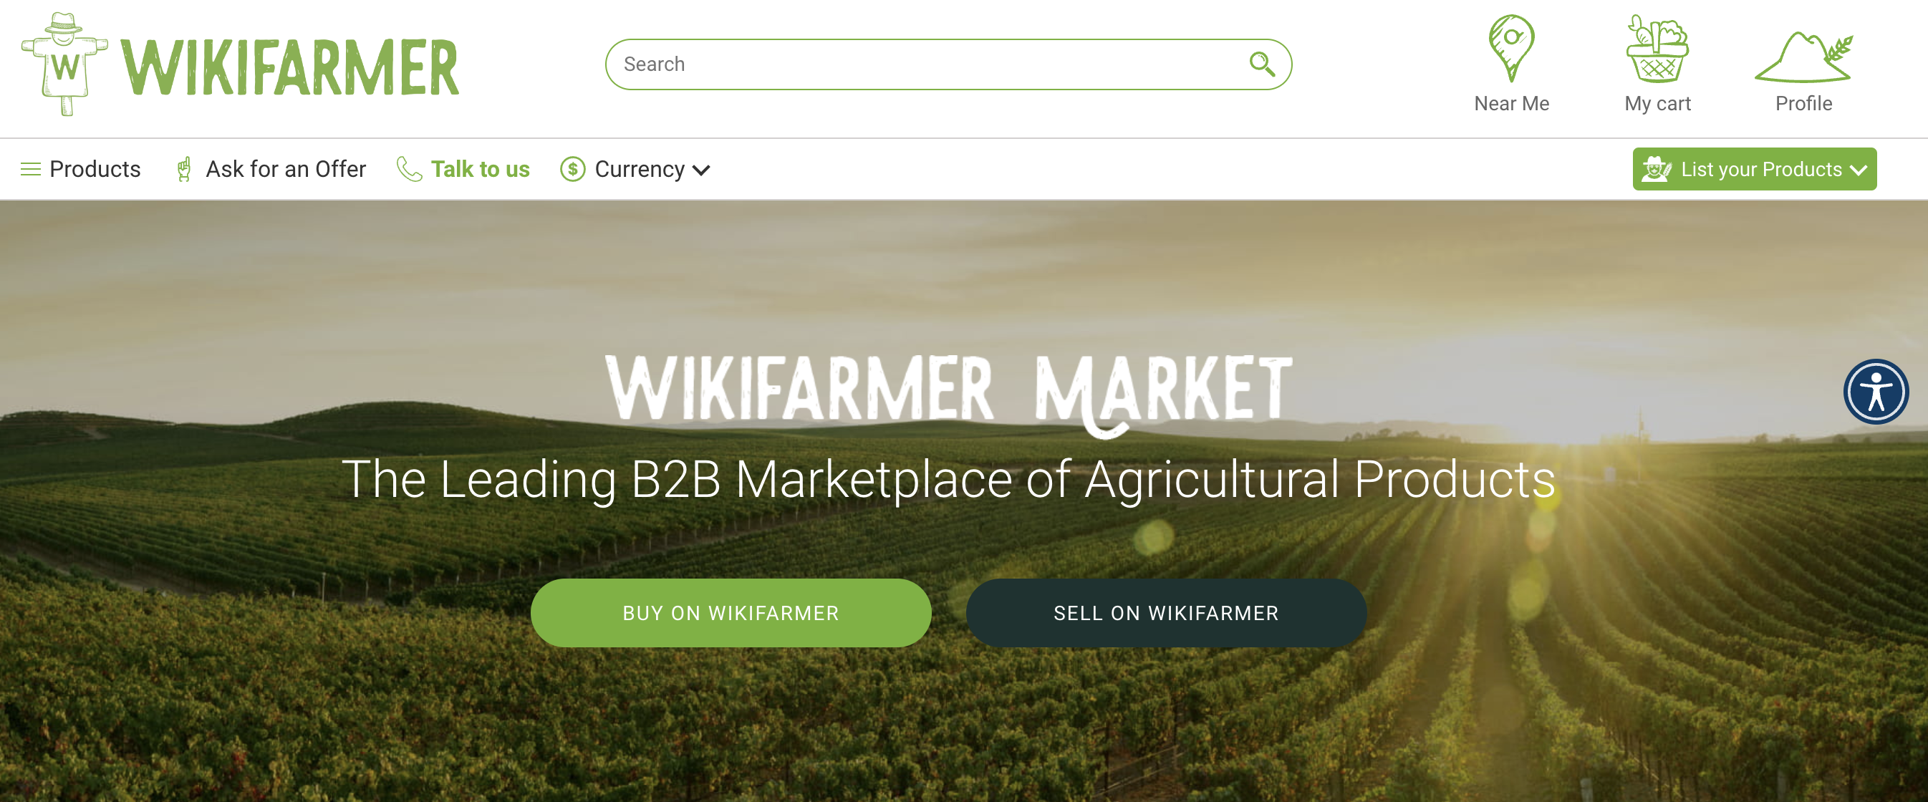
Task: Click the WIKIFARMER green wordmark text
Action: coord(289,67)
